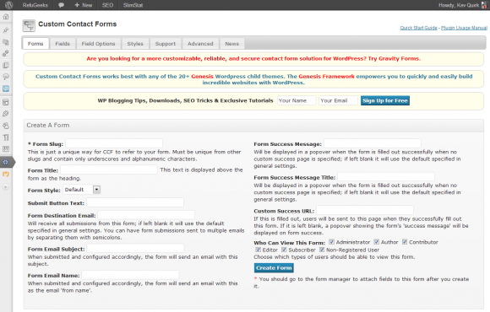Click the Genesis Framework link
The height and width of the screenshot is (312, 490).
tap(327, 77)
